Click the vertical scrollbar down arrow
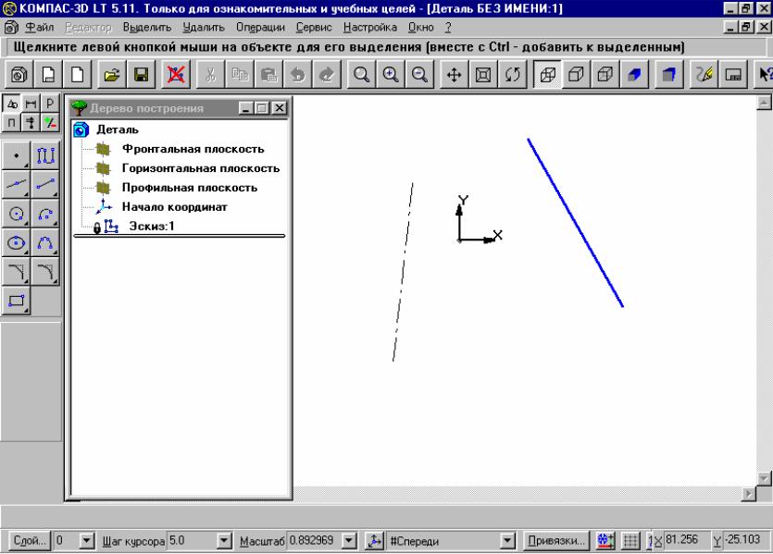 pos(764,478)
